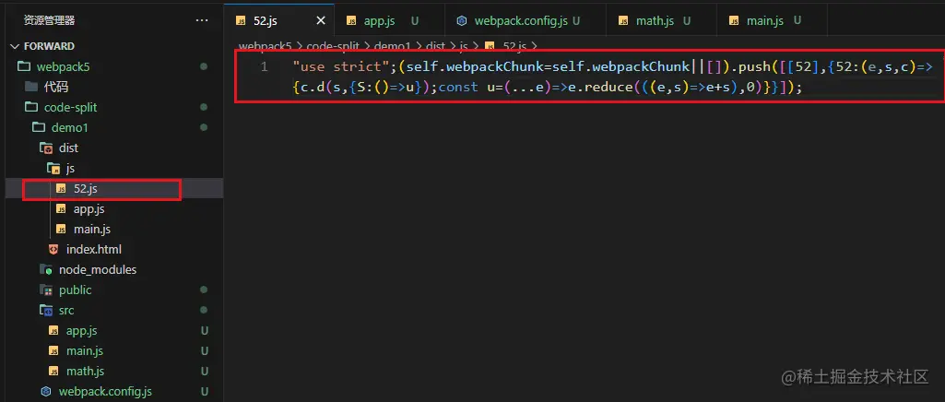Open the explorer more actions ellipsis menu

(x=202, y=20)
